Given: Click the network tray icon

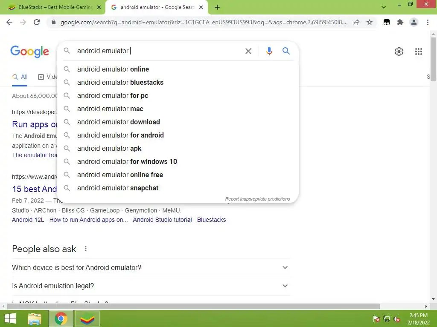Looking at the screenshot, I should [387, 319].
